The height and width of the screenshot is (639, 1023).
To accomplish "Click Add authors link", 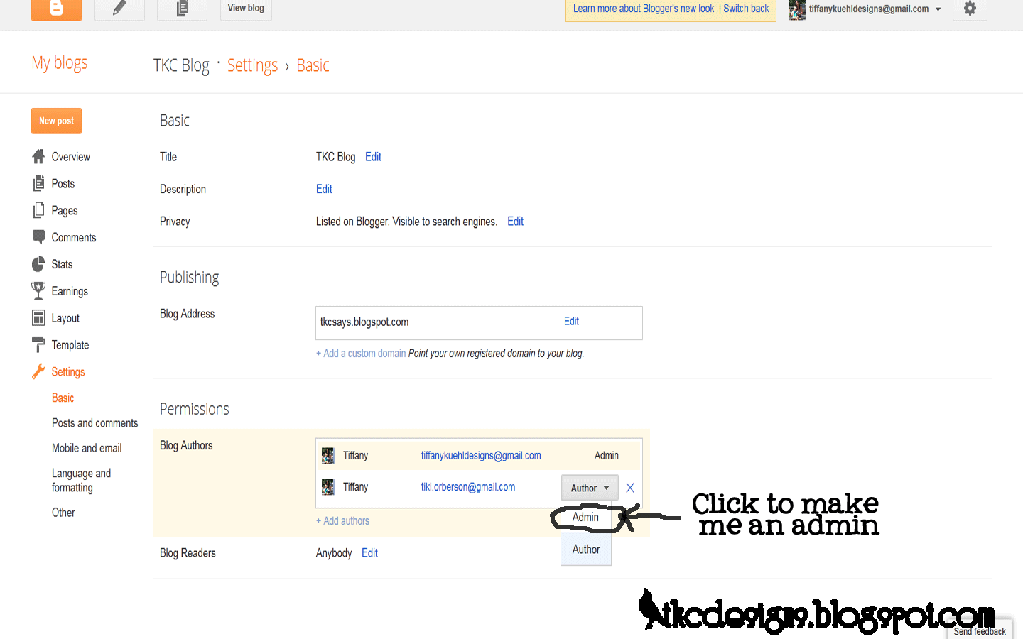I will [342, 521].
